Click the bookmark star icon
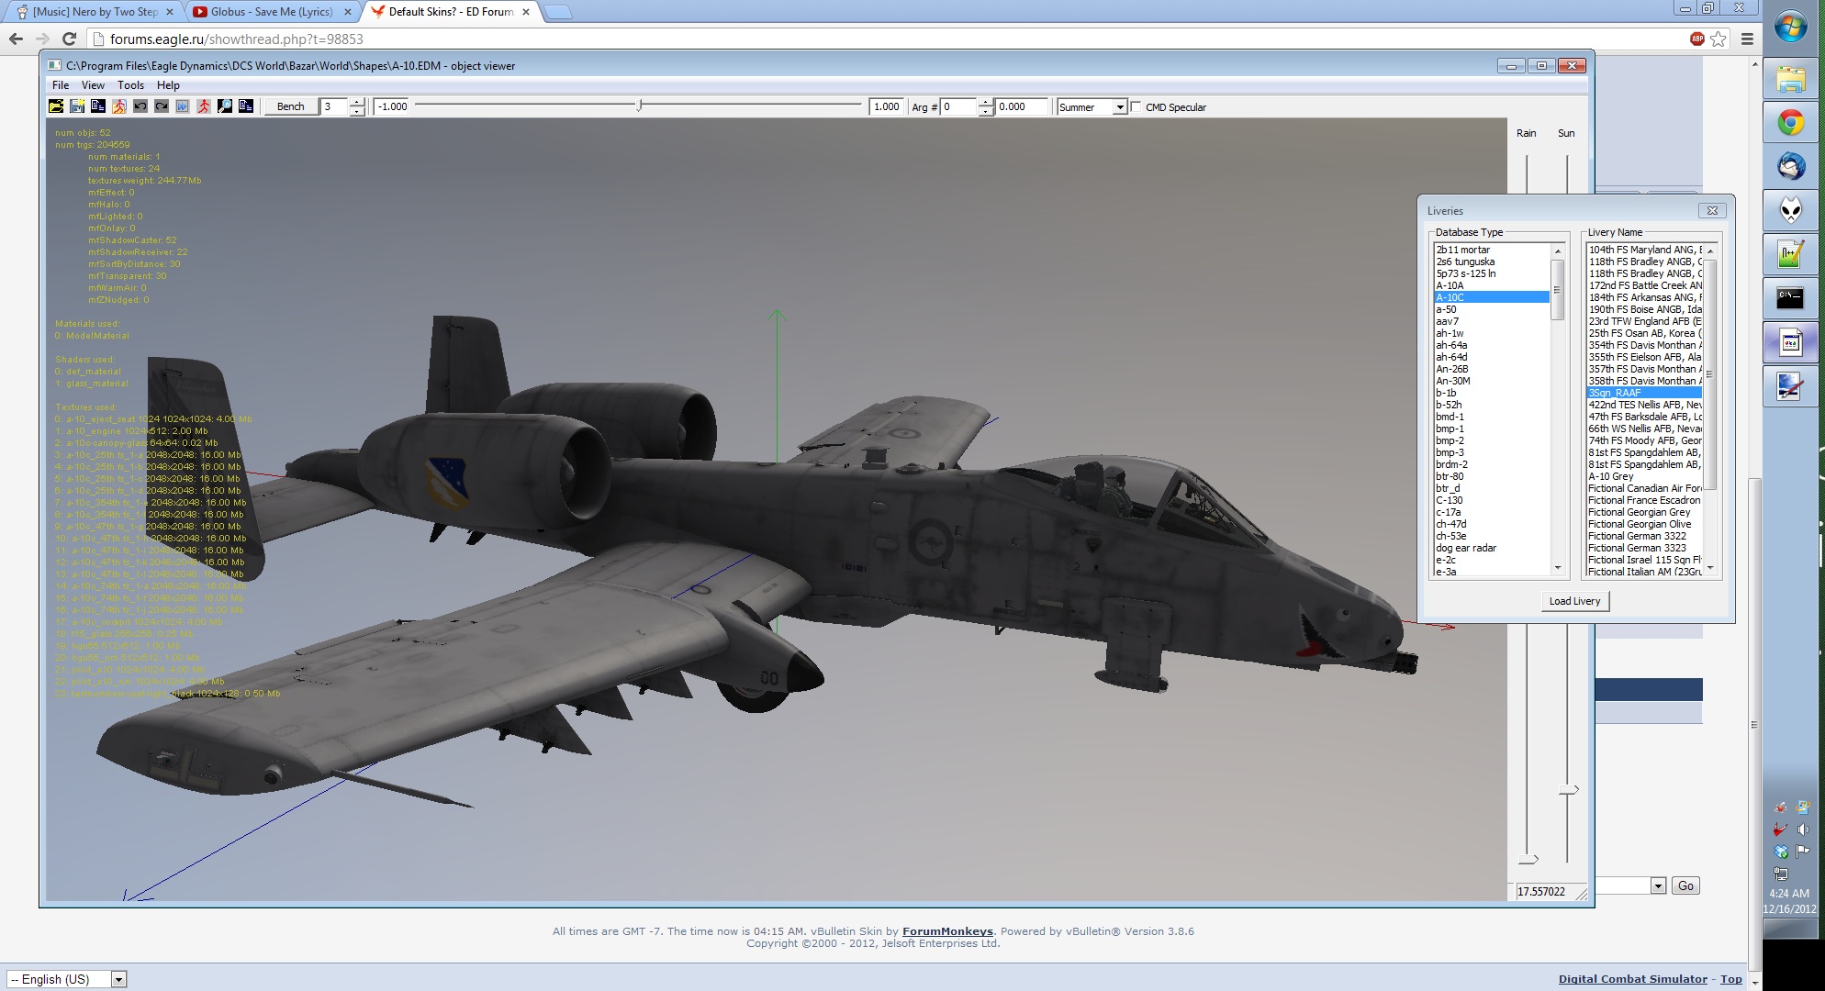1825x991 pixels. click(1719, 39)
